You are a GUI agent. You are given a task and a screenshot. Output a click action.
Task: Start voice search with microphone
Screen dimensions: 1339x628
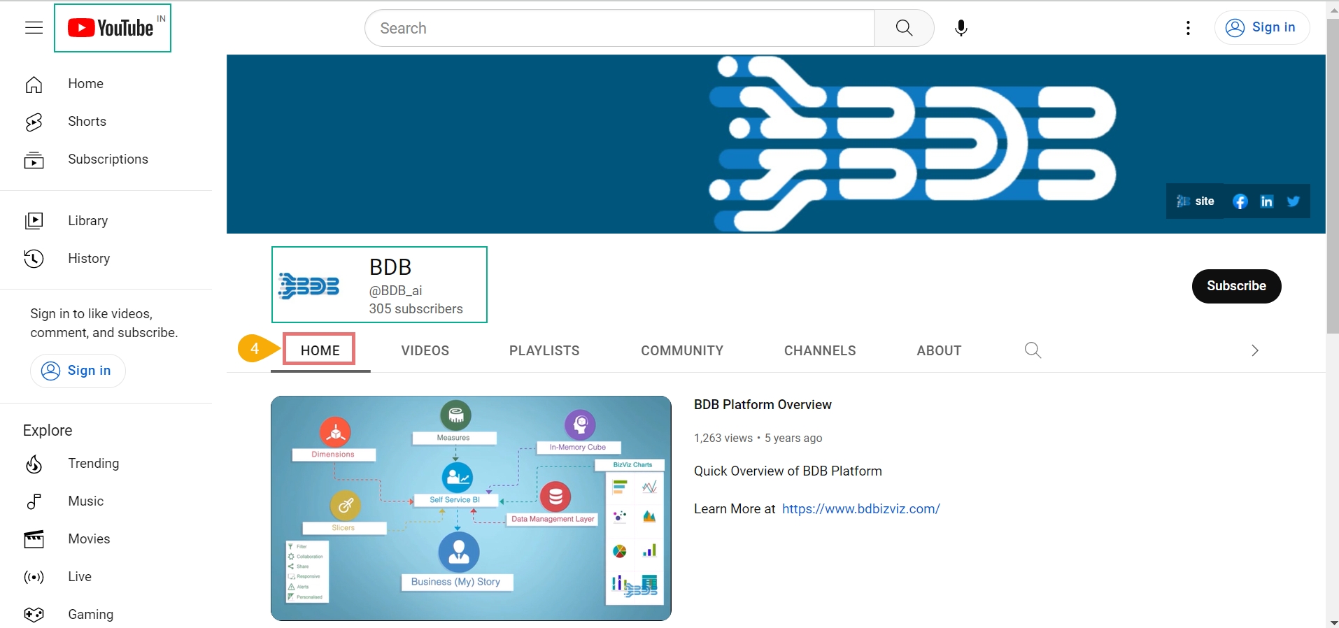click(x=961, y=28)
